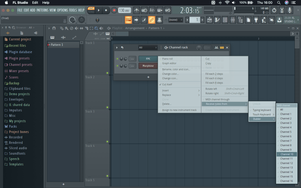
Task: Select the zoom magnifier tool in Playlist
Action: 96,28
